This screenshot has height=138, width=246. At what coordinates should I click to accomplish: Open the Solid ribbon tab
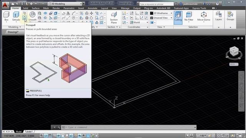(26, 8)
